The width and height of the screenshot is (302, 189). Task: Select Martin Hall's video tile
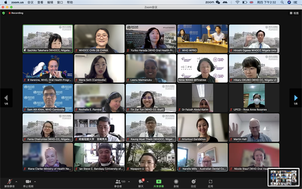(x=254, y=128)
